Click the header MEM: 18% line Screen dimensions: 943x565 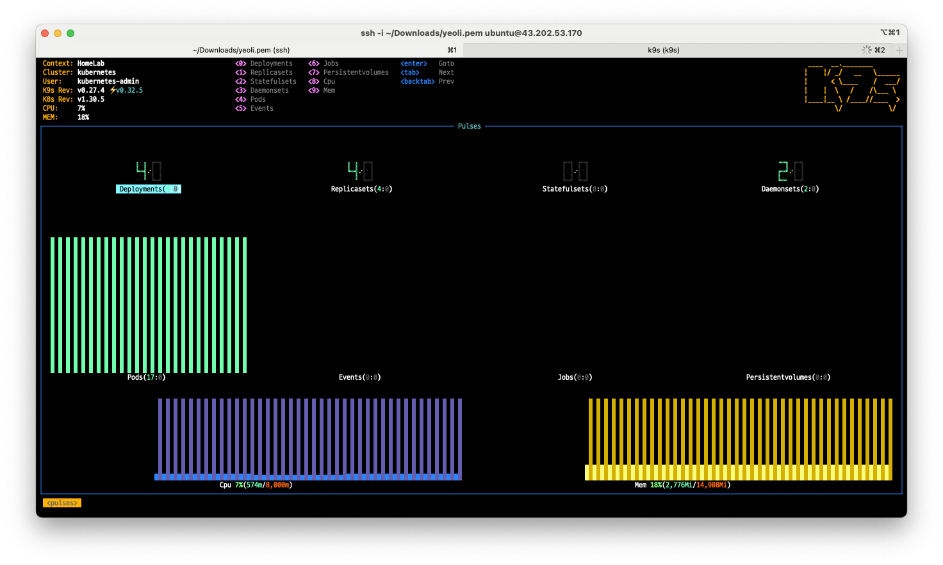pos(66,117)
